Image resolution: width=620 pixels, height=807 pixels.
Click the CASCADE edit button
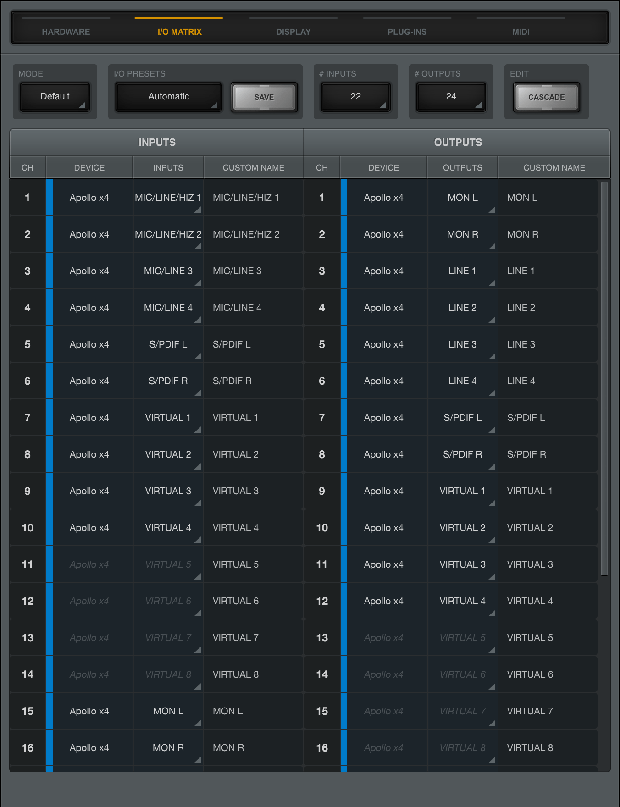tap(547, 97)
